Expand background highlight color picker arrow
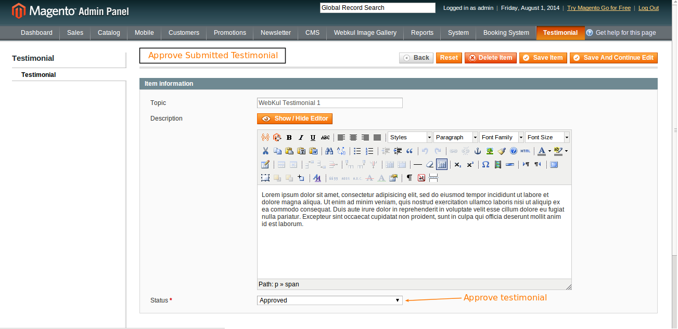The width and height of the screenshot is (678, 329). (566, 151)
